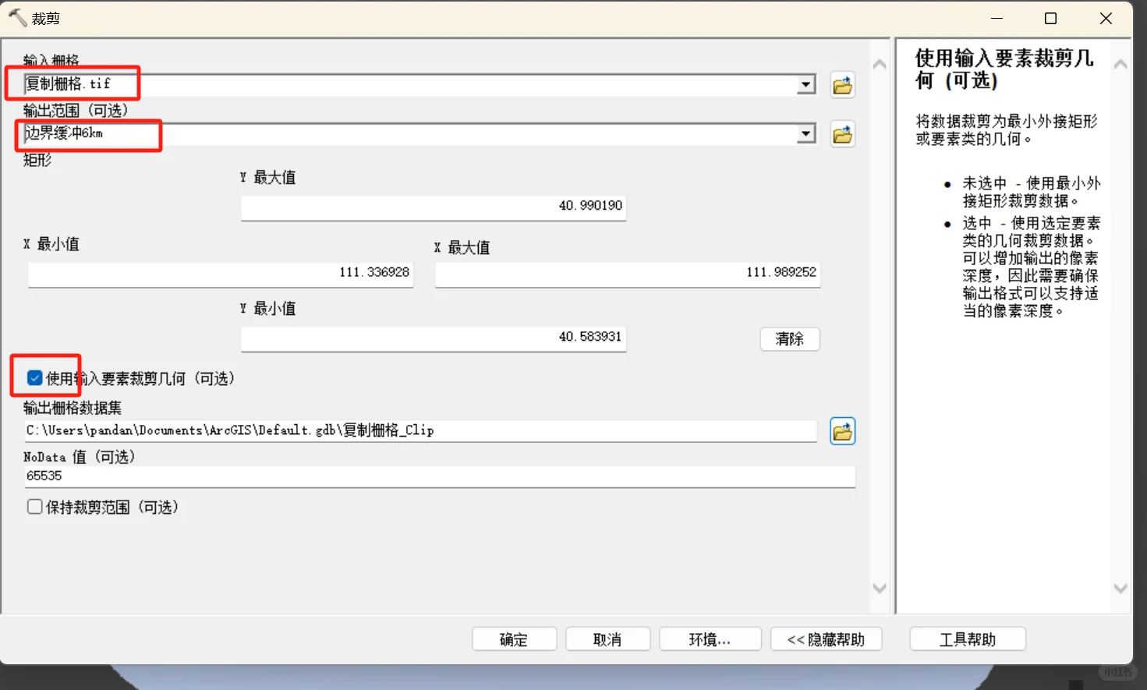Viewport: 1147px width, 690px height.
Task: Click parameter panel scroll up arrow
Action: click(880, 65)
